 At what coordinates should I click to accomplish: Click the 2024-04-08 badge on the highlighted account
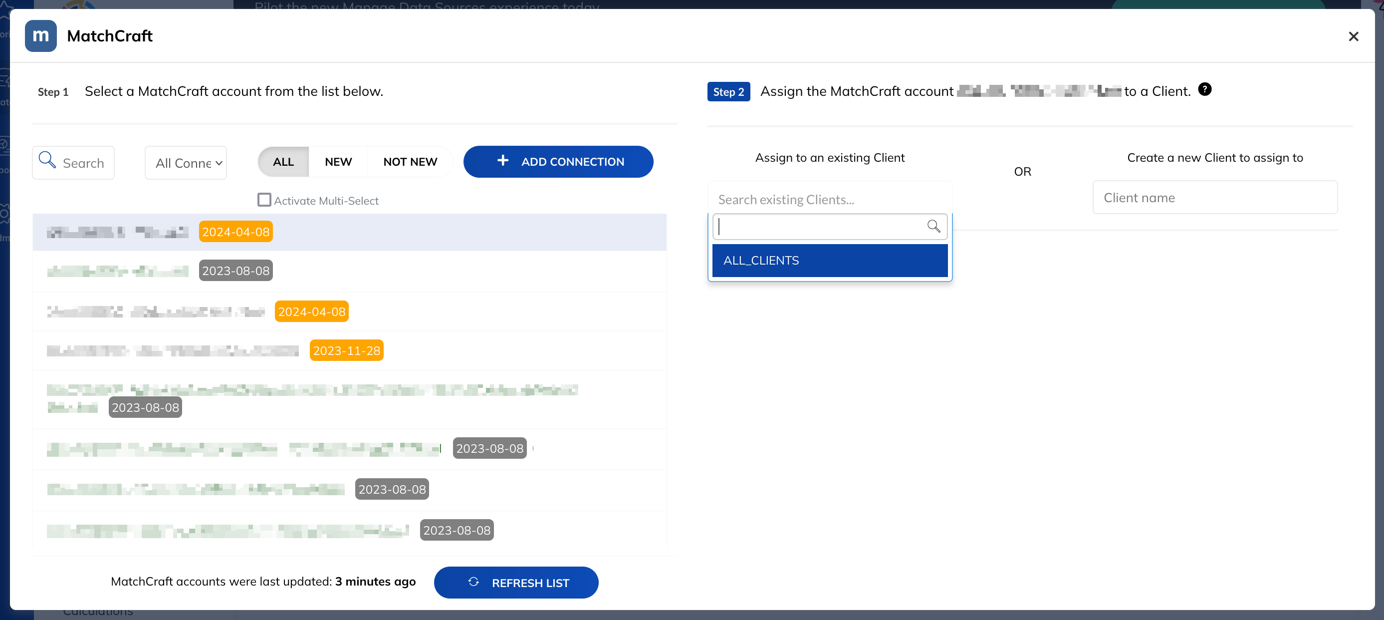pos(236,232)
